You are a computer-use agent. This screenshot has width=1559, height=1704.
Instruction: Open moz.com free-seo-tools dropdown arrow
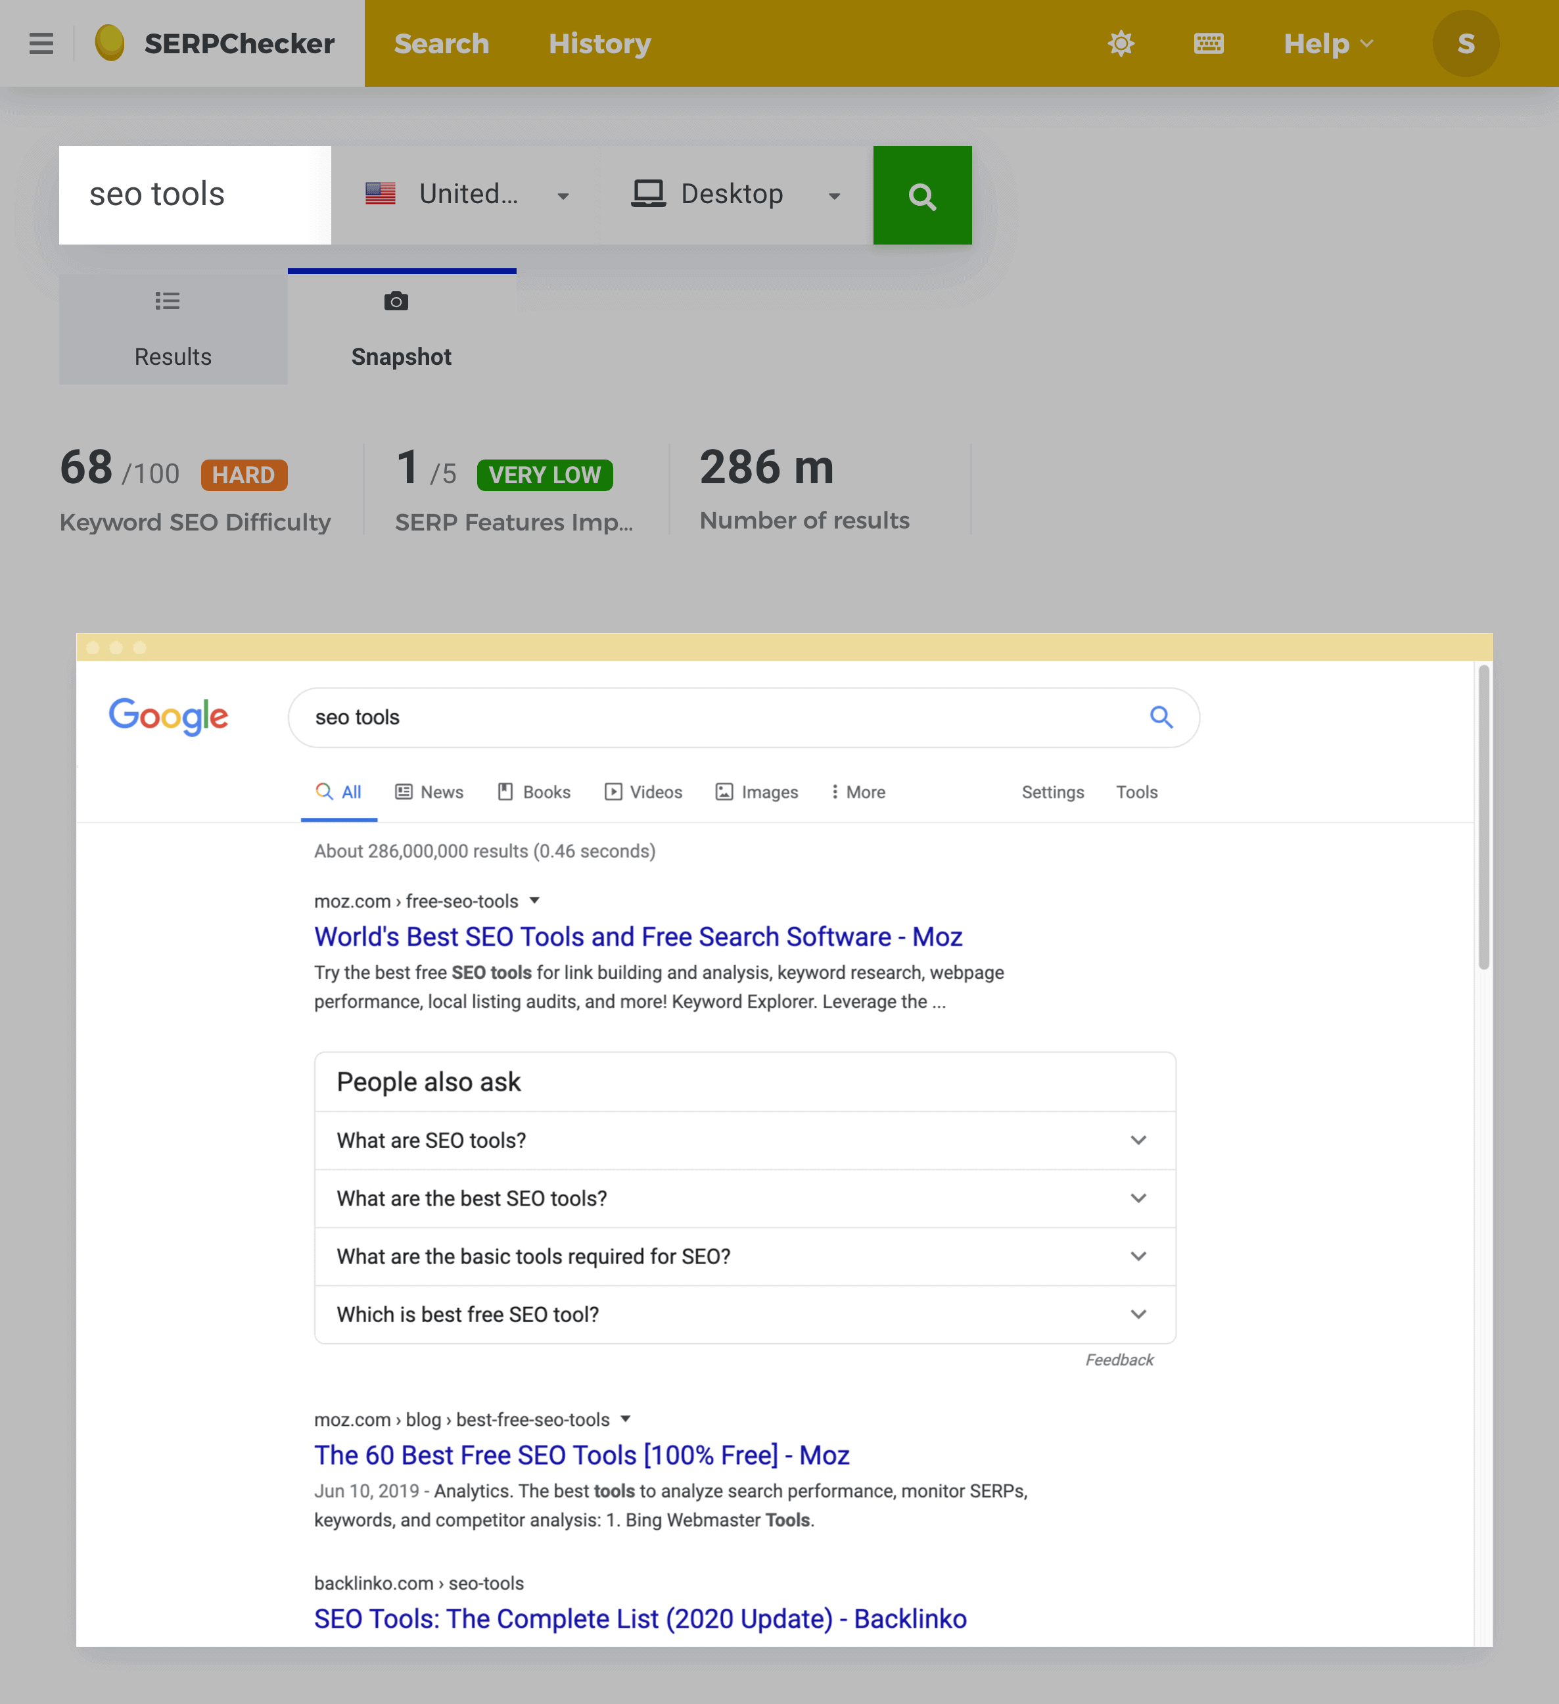tap(534, 901)
